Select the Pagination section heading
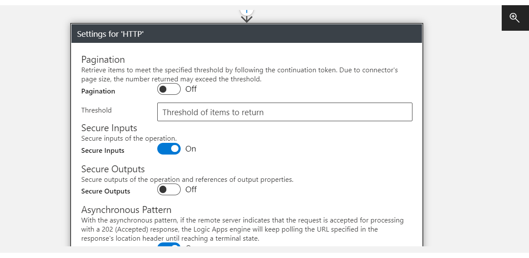 point(103,59)
